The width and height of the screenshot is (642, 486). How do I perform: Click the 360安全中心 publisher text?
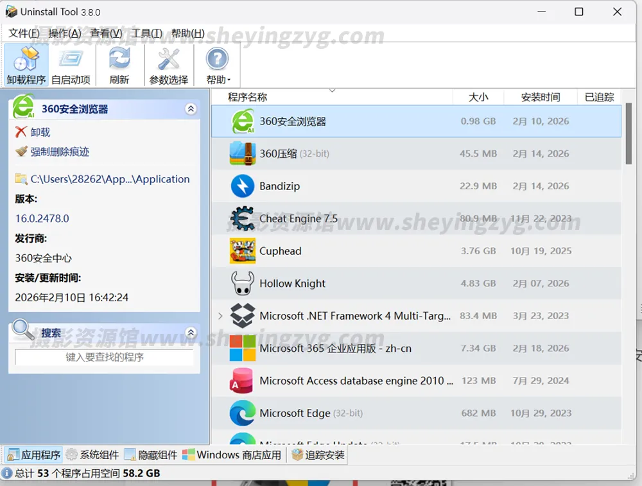pyautogui.click(x=44, y=258)
